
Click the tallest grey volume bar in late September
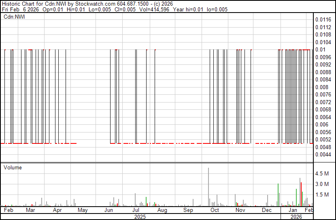pyautogui.click(x=208, y=187)
